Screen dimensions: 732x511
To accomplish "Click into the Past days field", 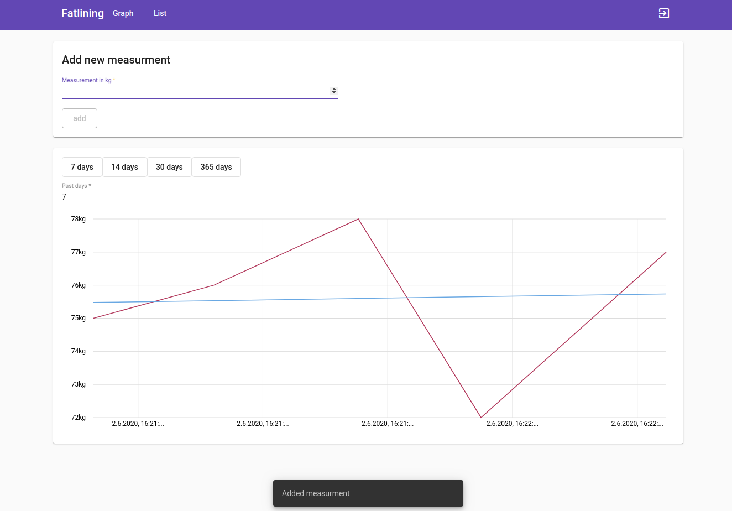I will (111, 197).
